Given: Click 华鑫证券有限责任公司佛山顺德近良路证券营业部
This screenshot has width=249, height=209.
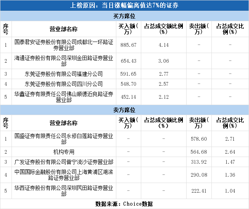Looking at the screenshot, I should [64, 97].
